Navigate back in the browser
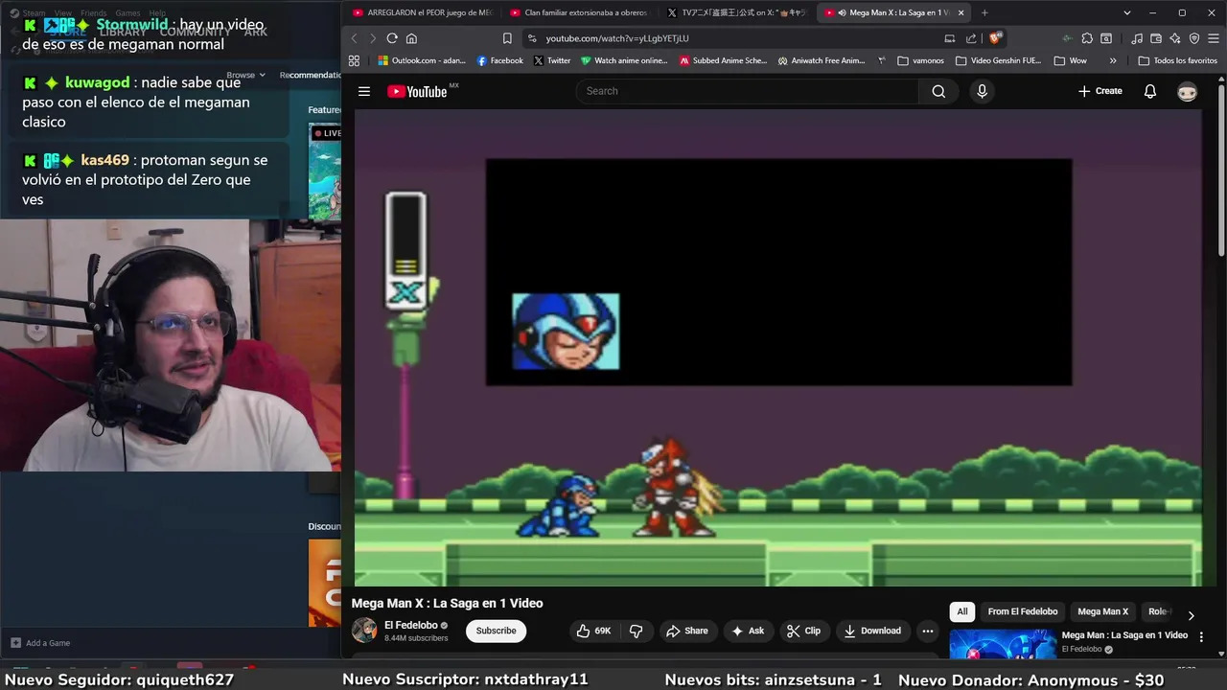The image size is (1227, 690). click(354, 38)
